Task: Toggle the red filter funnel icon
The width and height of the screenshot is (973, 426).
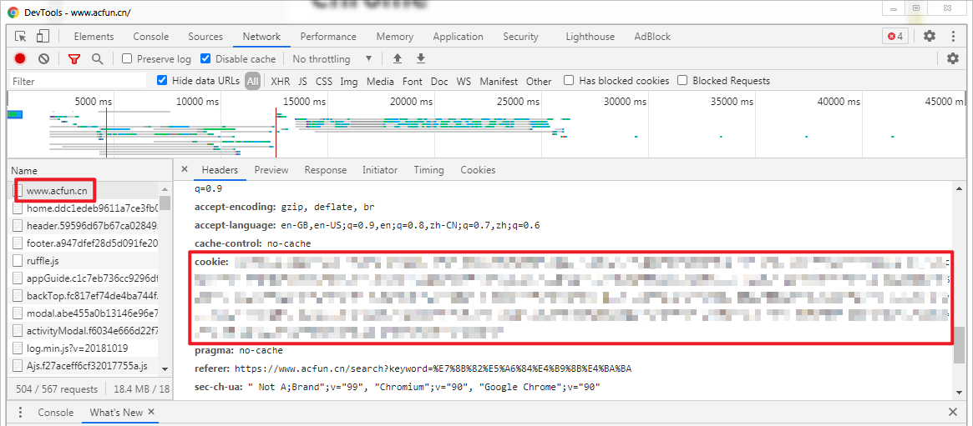Action: click(x=74, y=59)
